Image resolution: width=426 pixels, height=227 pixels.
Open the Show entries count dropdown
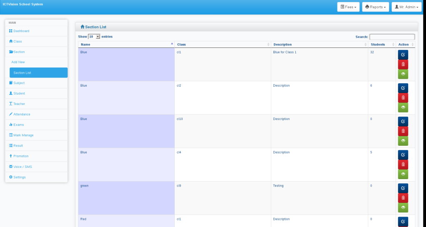click(94, 37)
